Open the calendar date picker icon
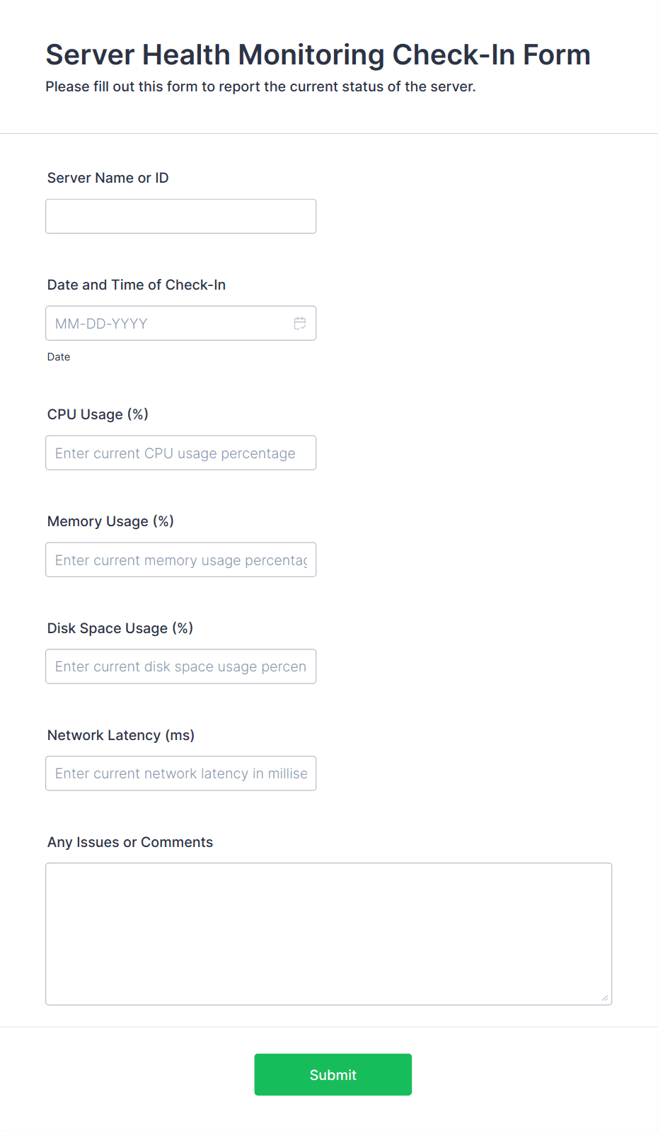 click(300, 323)
